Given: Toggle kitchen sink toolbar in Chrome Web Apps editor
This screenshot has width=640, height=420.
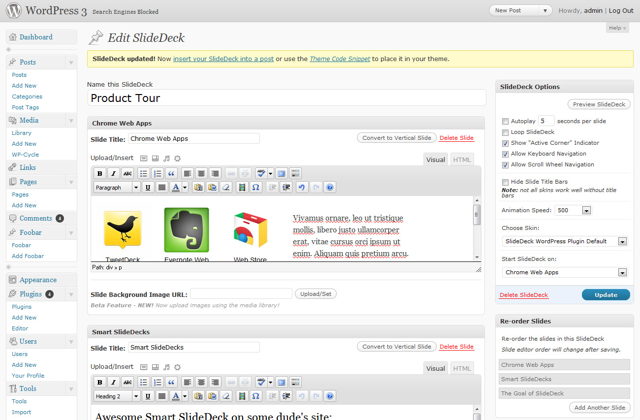Looking at the screenshot, I should [295, 173].
